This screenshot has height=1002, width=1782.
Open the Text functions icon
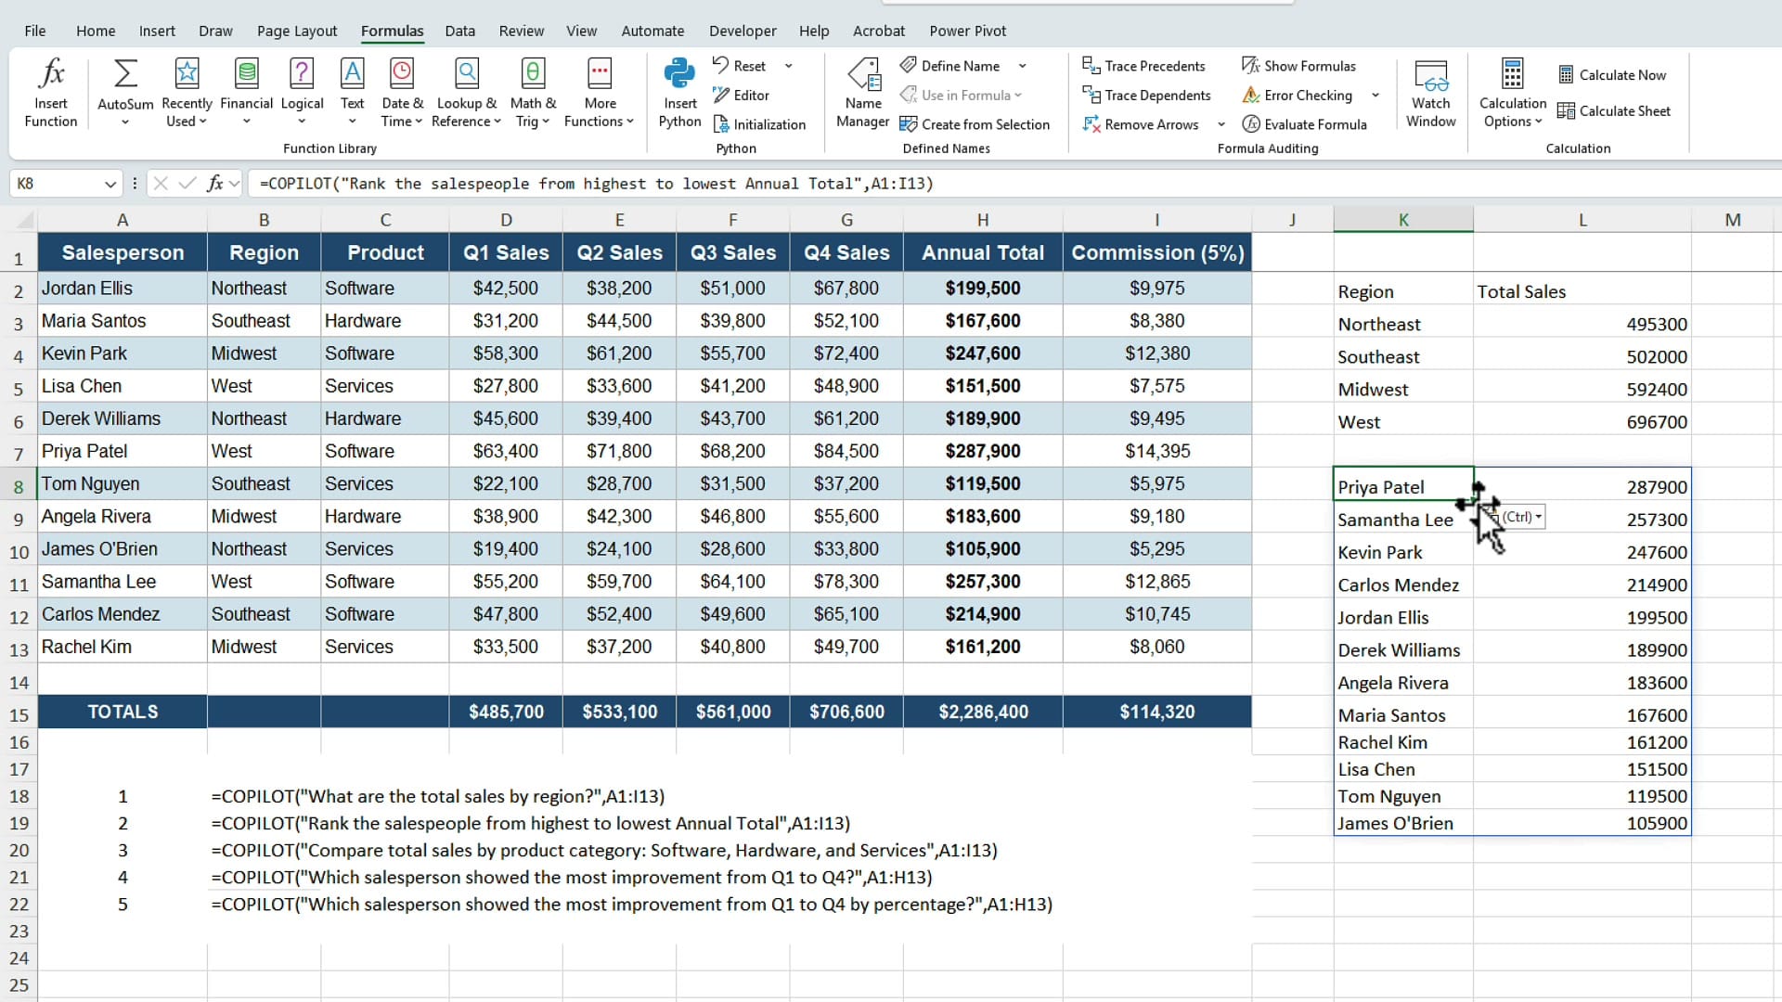pos(352,72)
